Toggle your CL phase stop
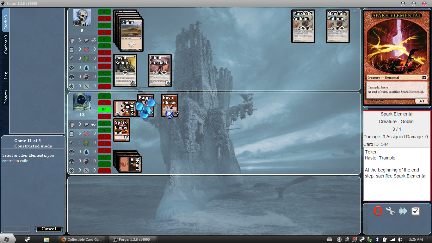Image resolution: width=432 pixels, height=243 pixels. coord(104,171)
